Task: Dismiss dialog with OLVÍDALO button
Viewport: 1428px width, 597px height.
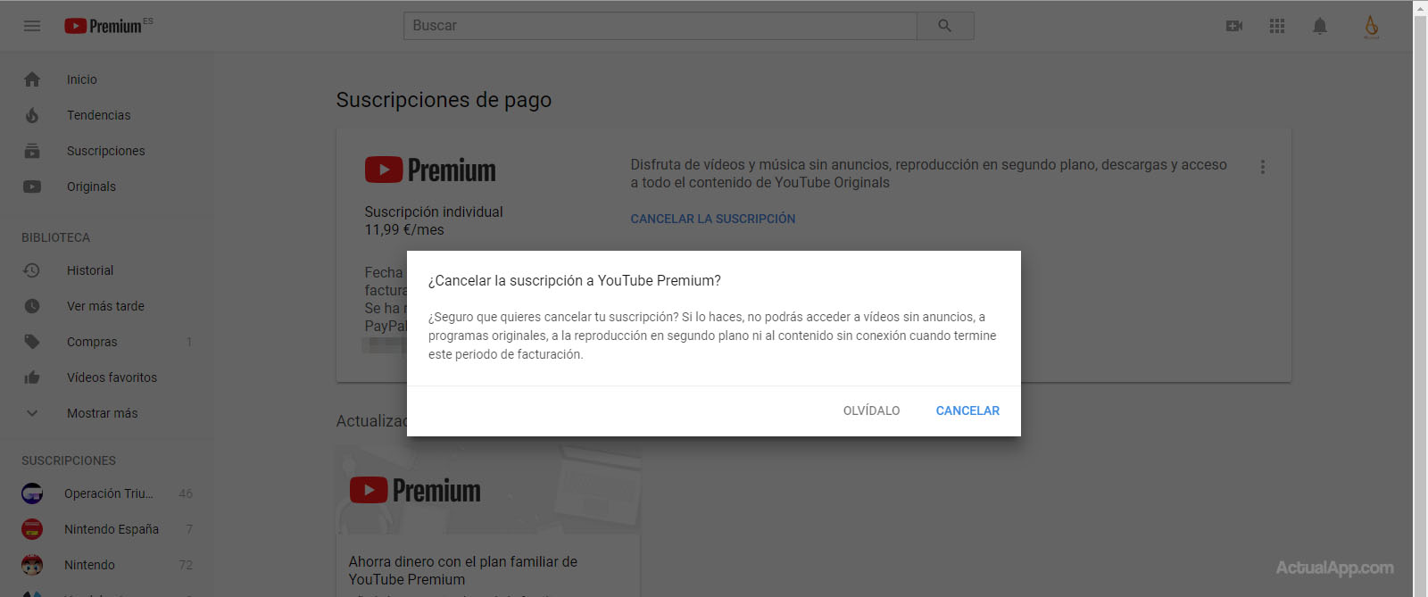Action: click(x=871, y=410)
